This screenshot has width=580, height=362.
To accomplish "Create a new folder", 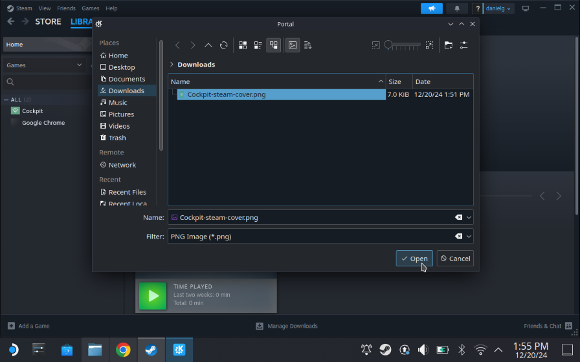I will [449, 45].
